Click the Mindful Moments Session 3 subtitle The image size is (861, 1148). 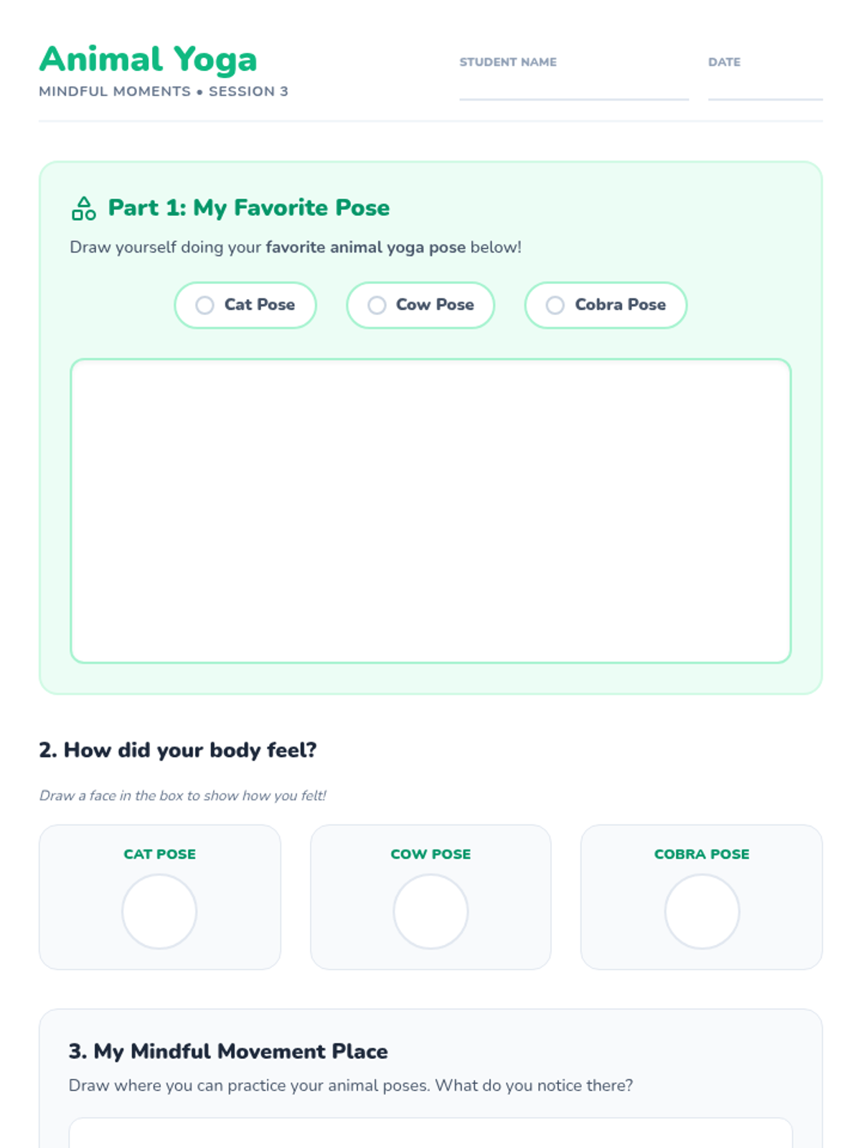(x=164, y=91)
